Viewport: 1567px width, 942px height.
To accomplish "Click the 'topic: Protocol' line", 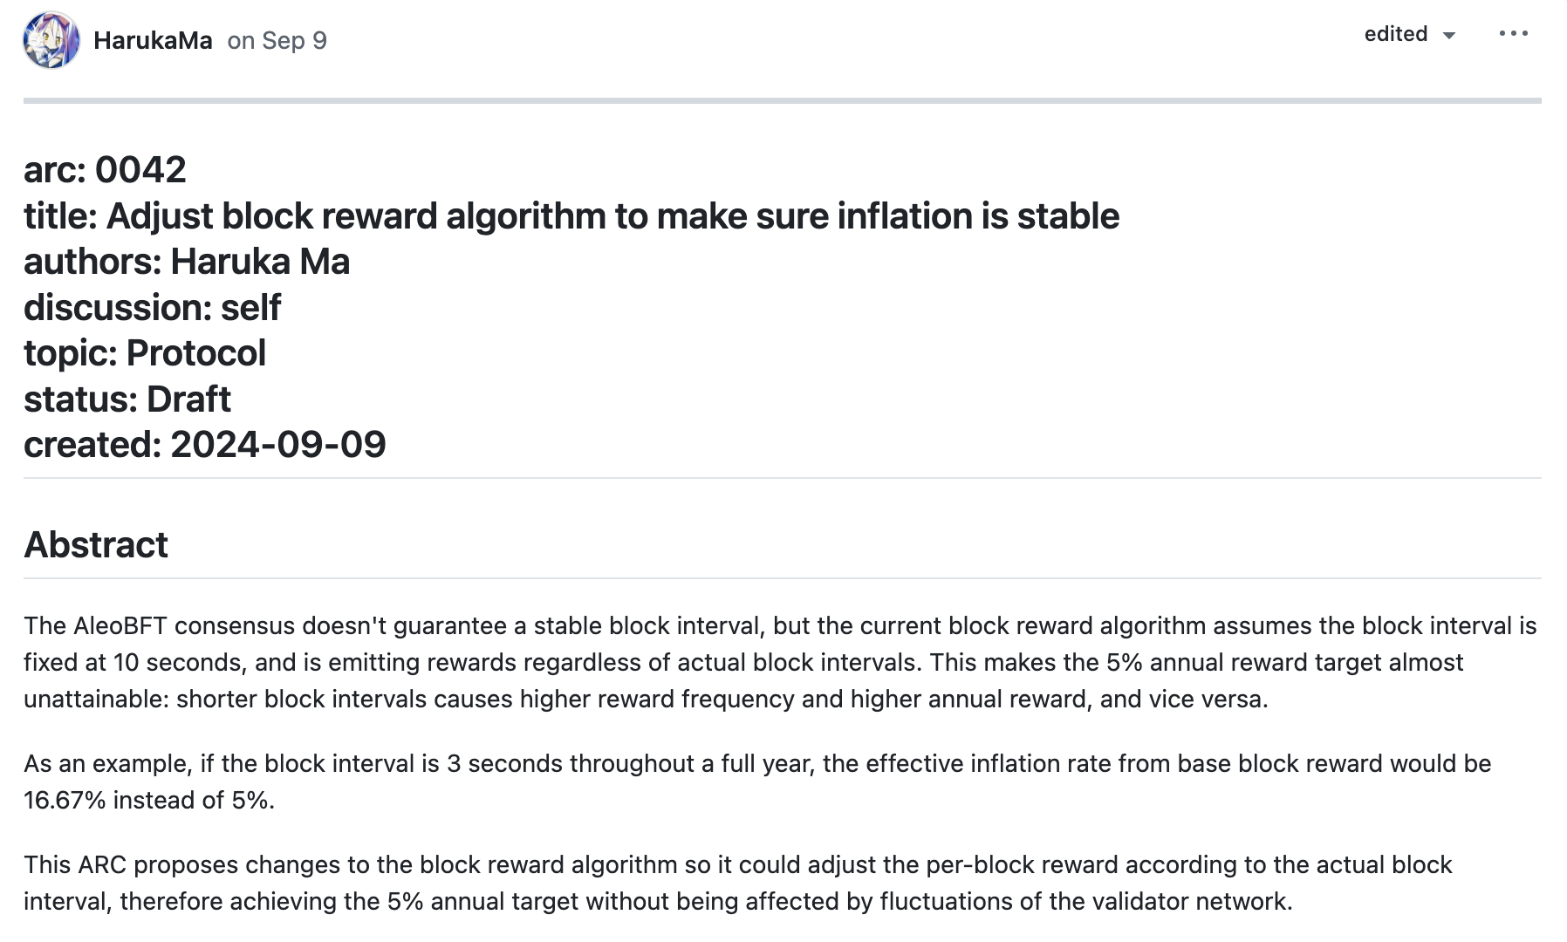I will tap(145, 352).
